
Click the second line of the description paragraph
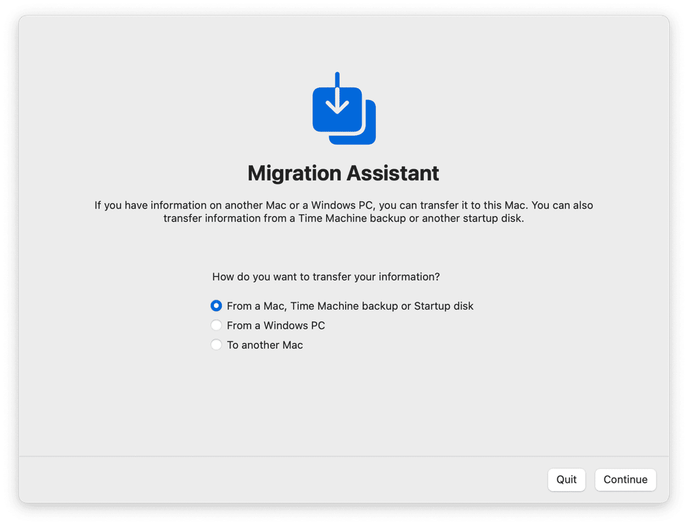[x=343, y=218]
